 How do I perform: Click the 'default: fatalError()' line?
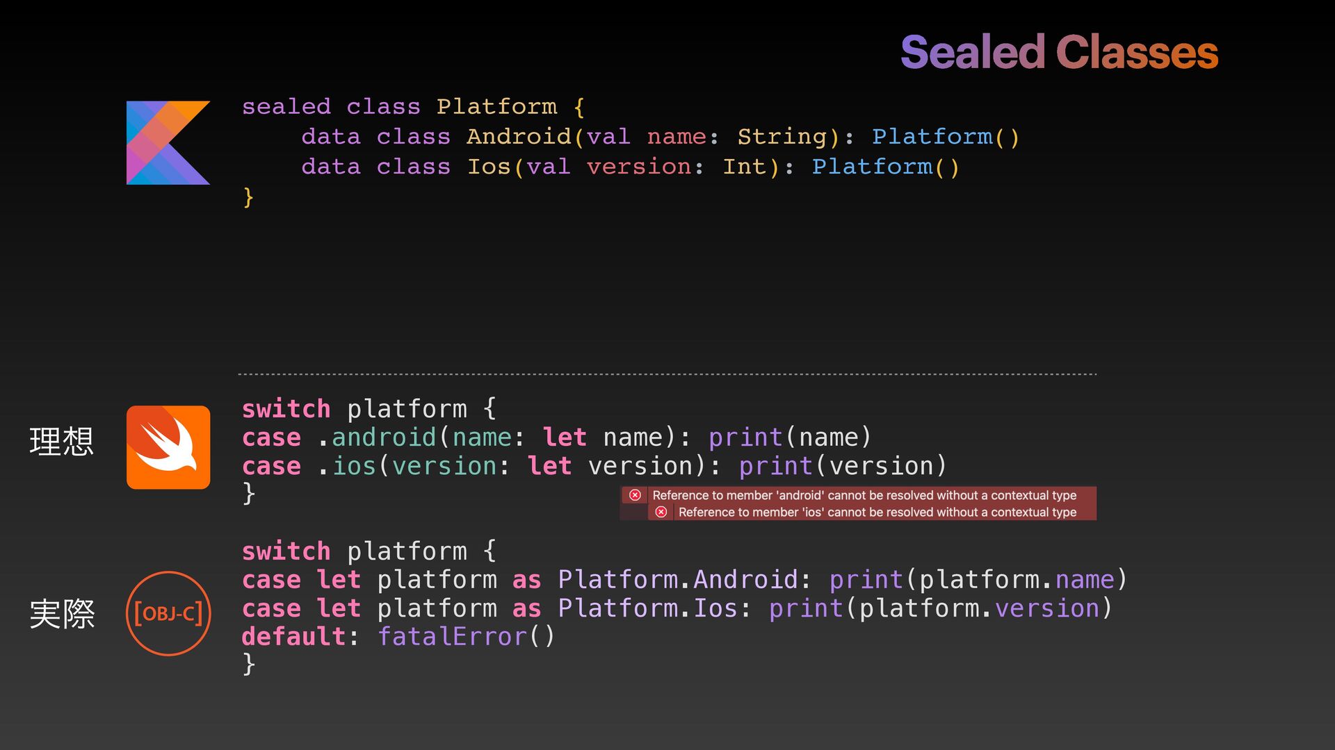pos(398,637)
